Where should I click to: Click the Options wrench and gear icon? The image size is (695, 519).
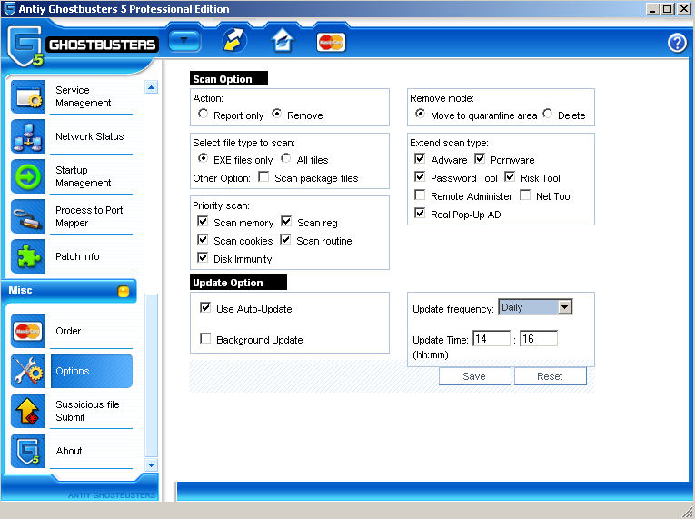(x=28, y=371)
